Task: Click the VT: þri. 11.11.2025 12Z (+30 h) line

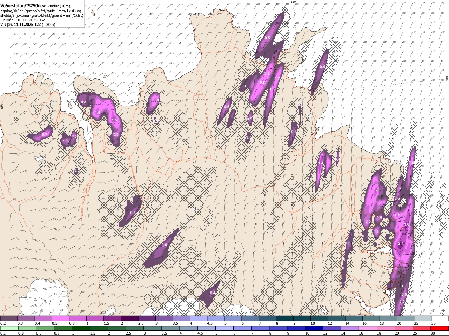Action: point(28,25)
